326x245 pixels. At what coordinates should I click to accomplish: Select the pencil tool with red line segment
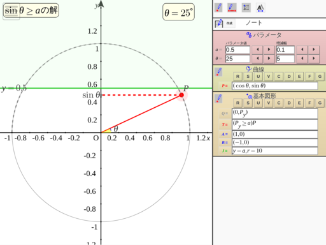232,8
